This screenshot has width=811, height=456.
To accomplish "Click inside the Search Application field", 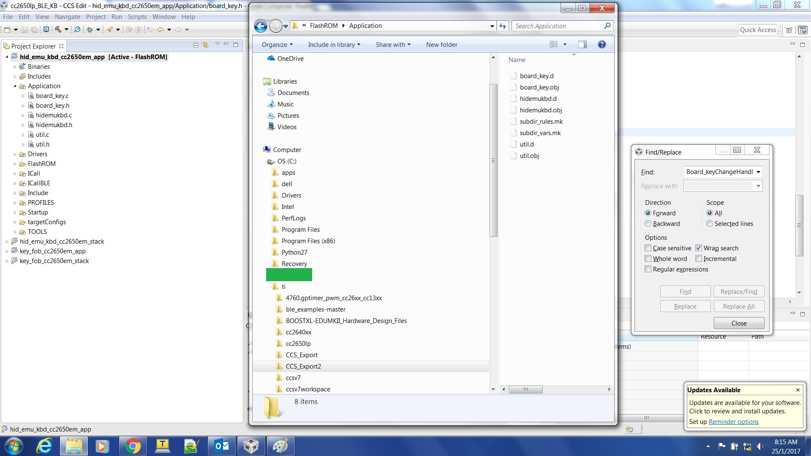I will (558, 26).
